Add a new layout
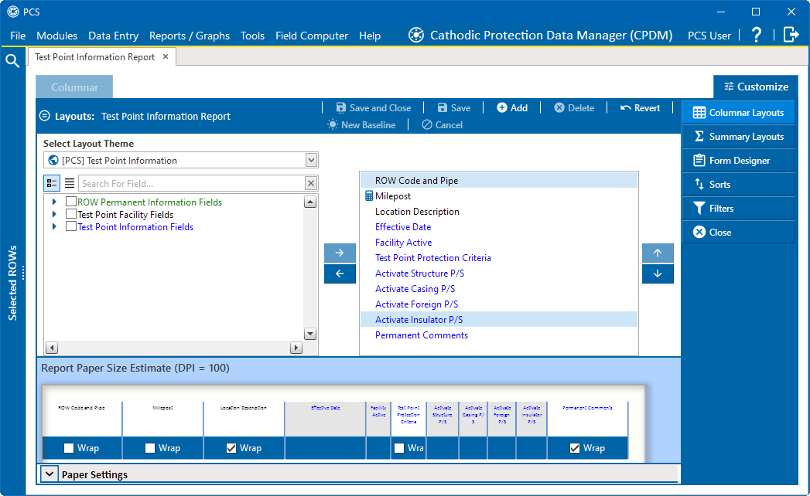 [x=512, y=108]
